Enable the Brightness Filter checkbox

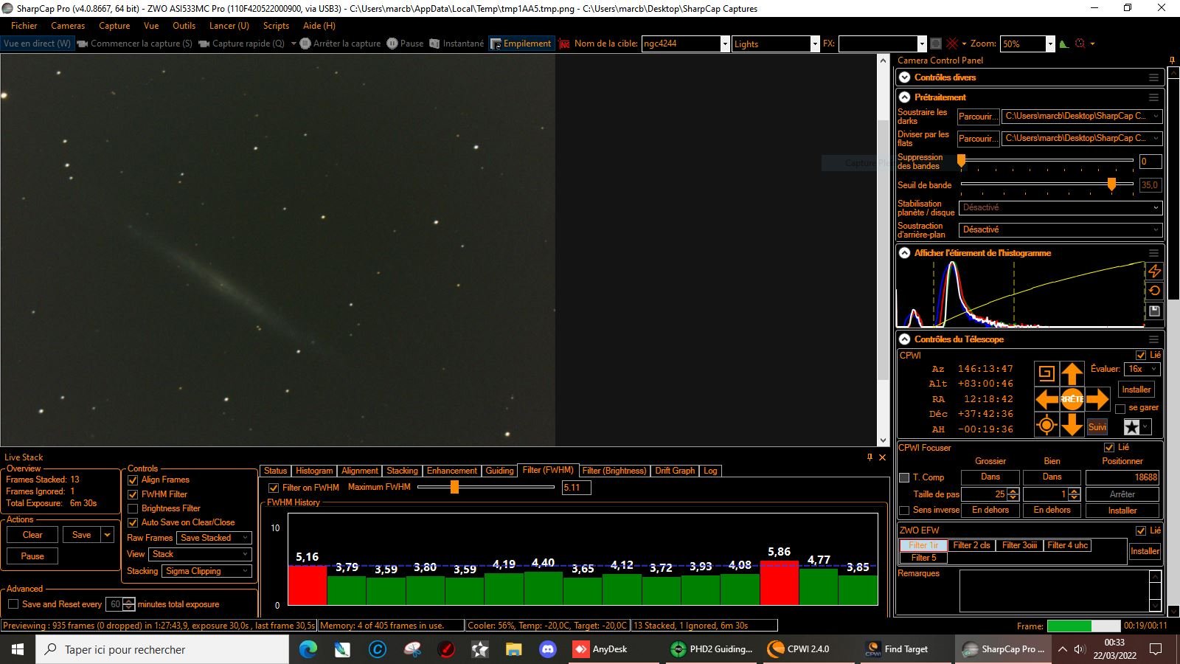click(x=133, y=508)
